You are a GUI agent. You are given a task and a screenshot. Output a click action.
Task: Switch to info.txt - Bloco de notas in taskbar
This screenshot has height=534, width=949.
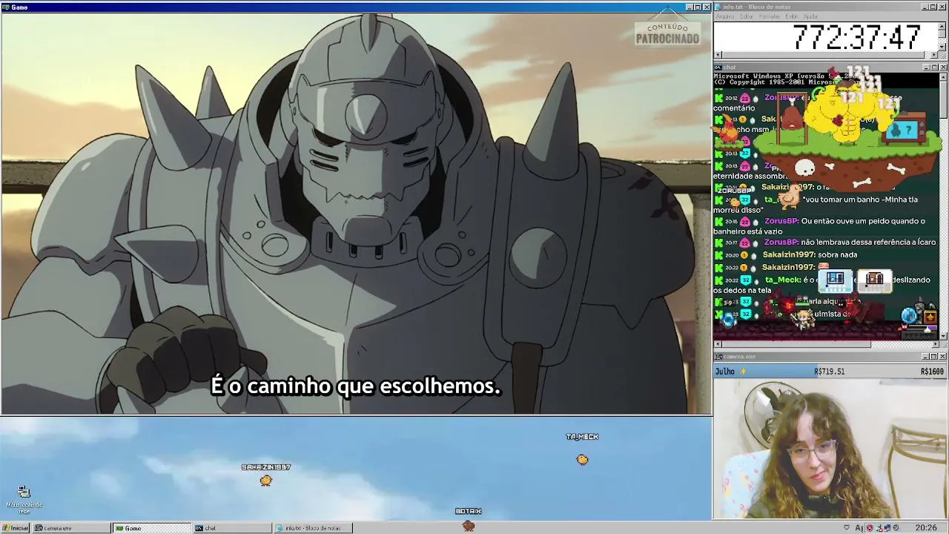(x=313, y=528)
